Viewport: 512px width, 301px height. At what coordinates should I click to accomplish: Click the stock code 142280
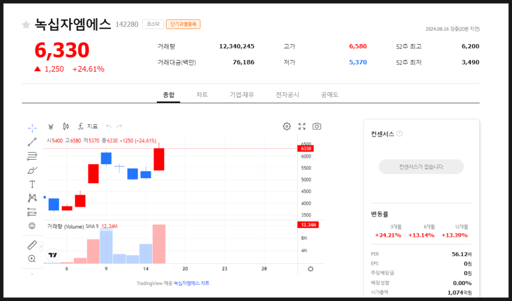coord(127,24)
